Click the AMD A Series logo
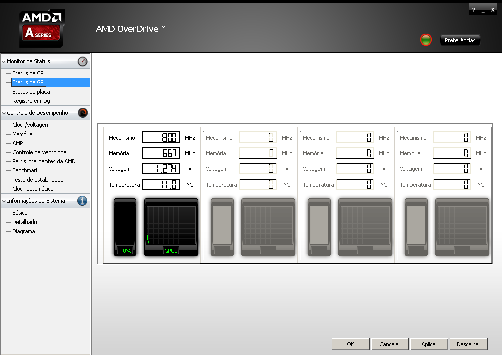 pos(42,28)
